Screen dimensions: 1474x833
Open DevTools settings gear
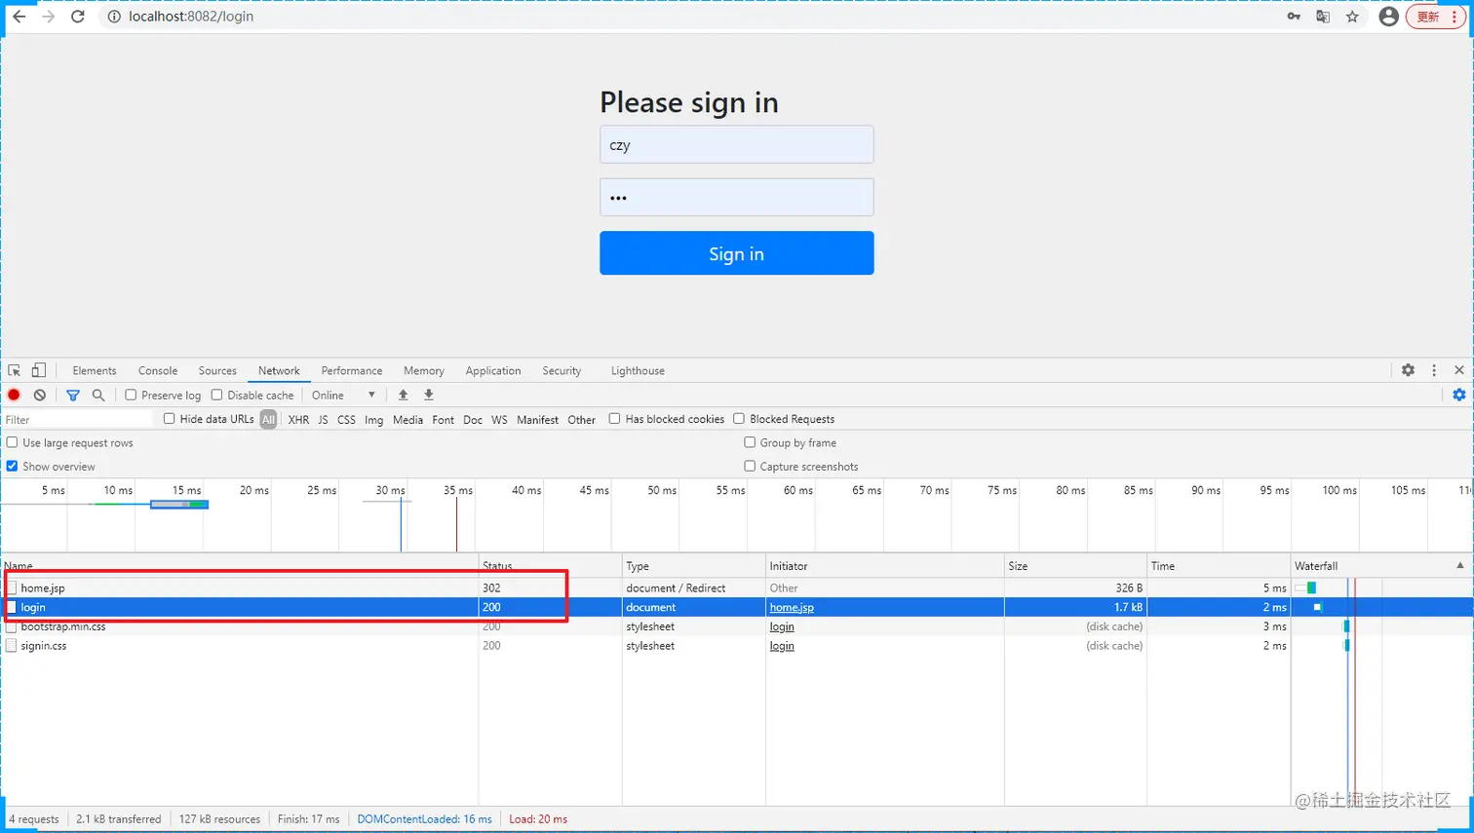1409,370
